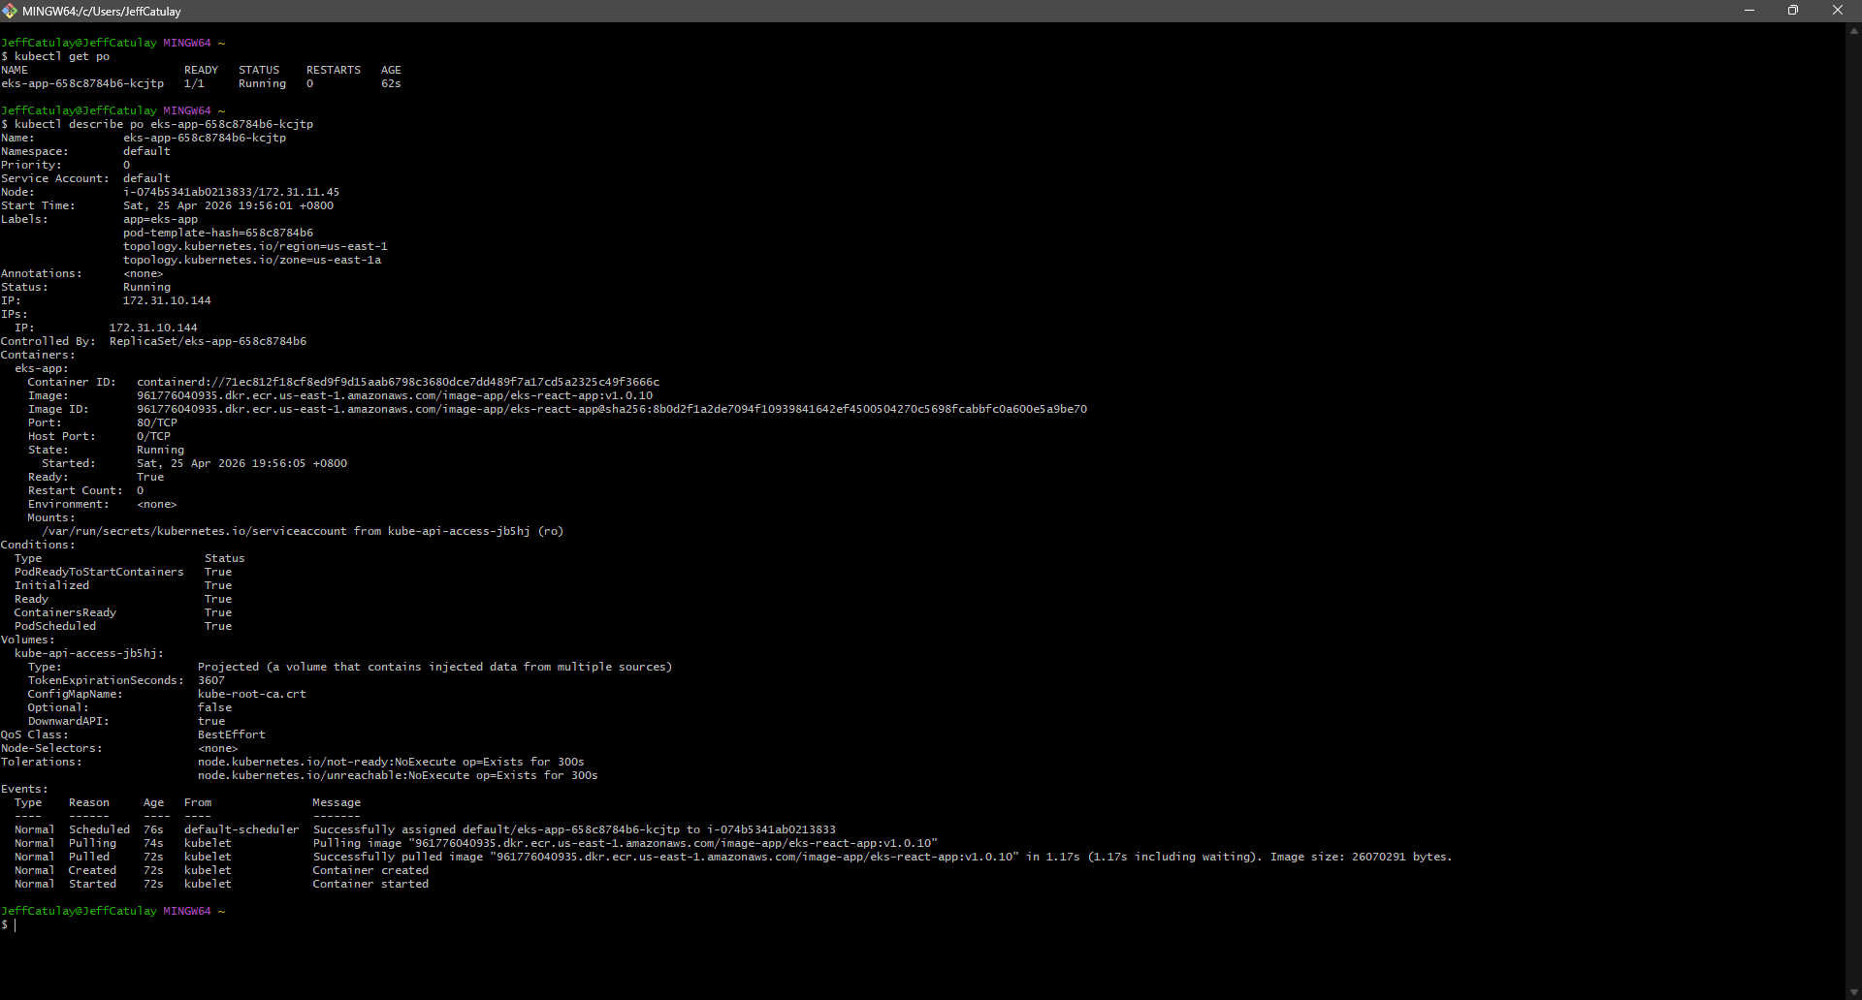Click the Port value '80/TCP'
Screen dimensions: 1862x1000
click(157, 422)
